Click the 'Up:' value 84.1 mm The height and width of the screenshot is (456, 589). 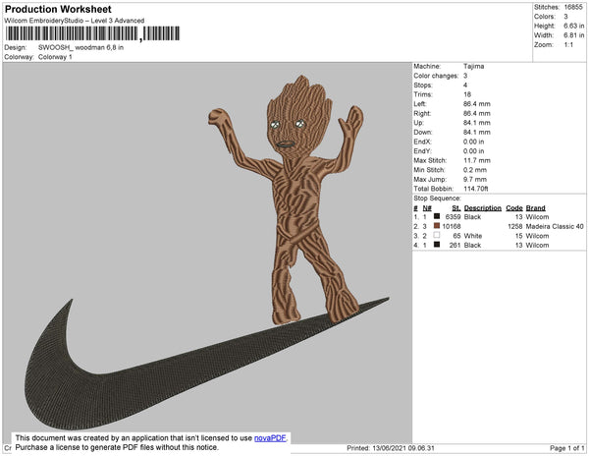click(x=477, y=123)
